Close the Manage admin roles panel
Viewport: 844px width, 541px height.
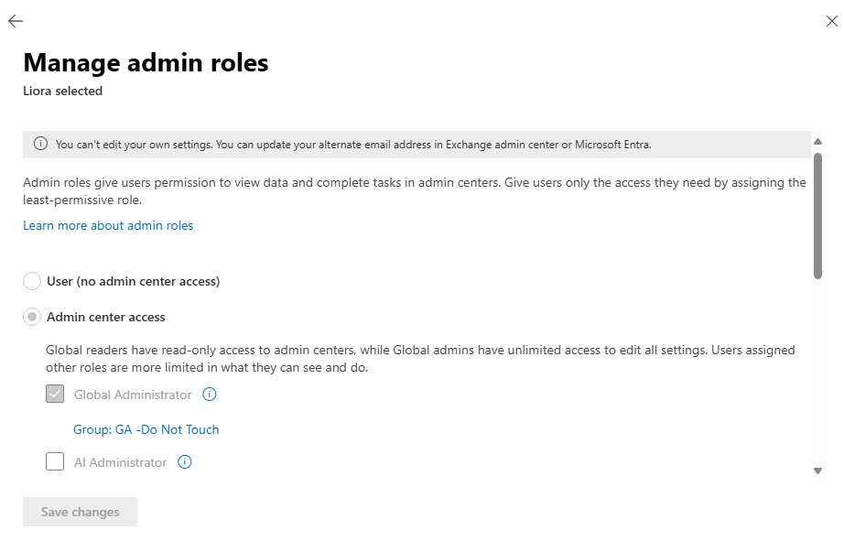(x=831, y=21)
